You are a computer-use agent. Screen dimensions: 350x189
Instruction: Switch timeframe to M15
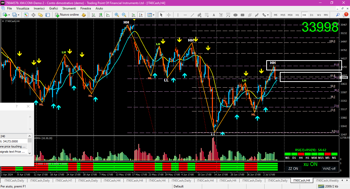[x=283, y=15]
